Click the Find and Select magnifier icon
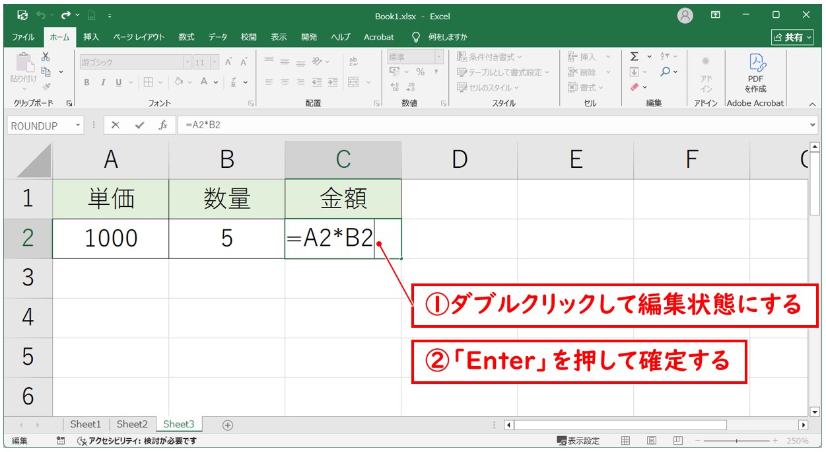Viewport: 826px width, 452px height. pyautogui.click(x=665, y=72)
